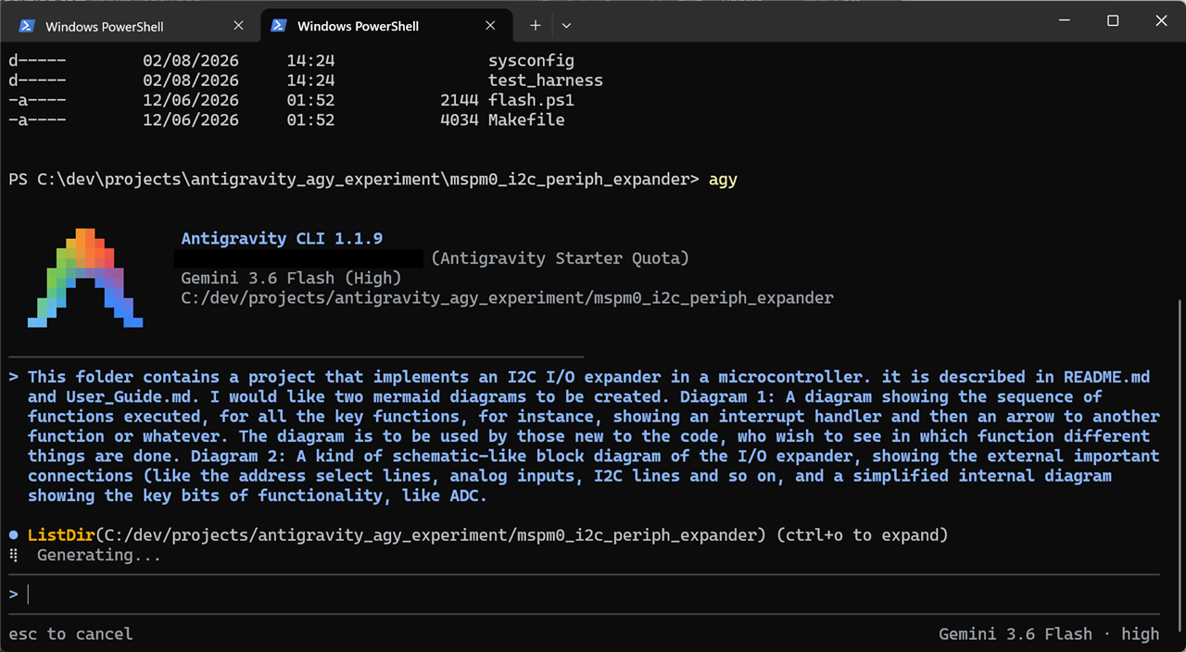Viewport: 1186px width, 652px height.
Task: Click '(Antigravity Starter Quota)' text
Action: pos(560,258)
